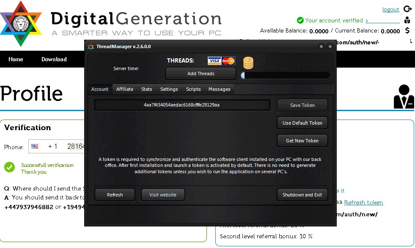Click the logout link

click(x=390, y=10)
